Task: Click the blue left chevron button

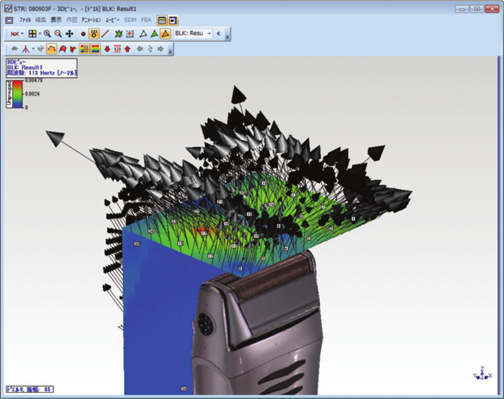Action: 218,34
